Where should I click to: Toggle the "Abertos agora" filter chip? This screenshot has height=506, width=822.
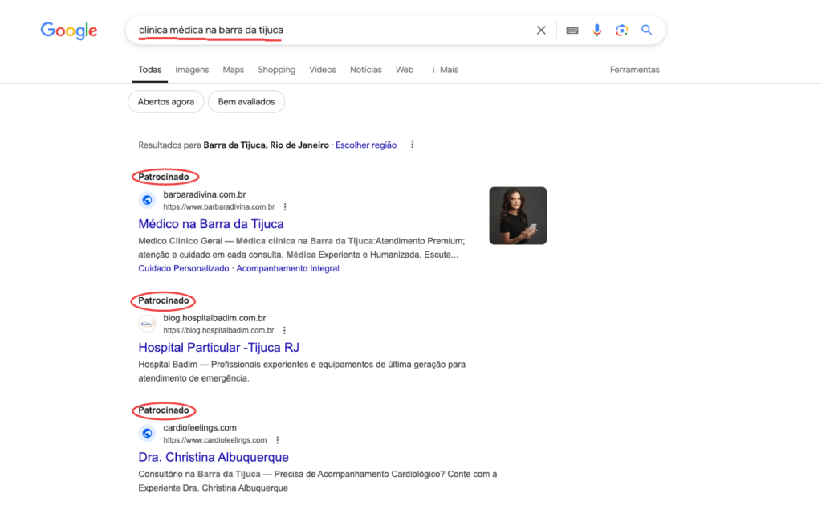pyautogui.click(x=165, y=102)
